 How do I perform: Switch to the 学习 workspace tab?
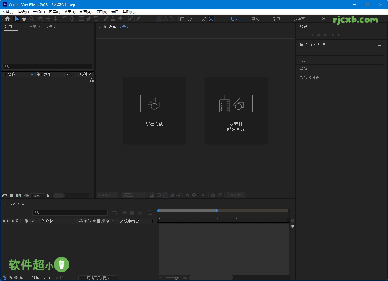click(x=276, y=18)
